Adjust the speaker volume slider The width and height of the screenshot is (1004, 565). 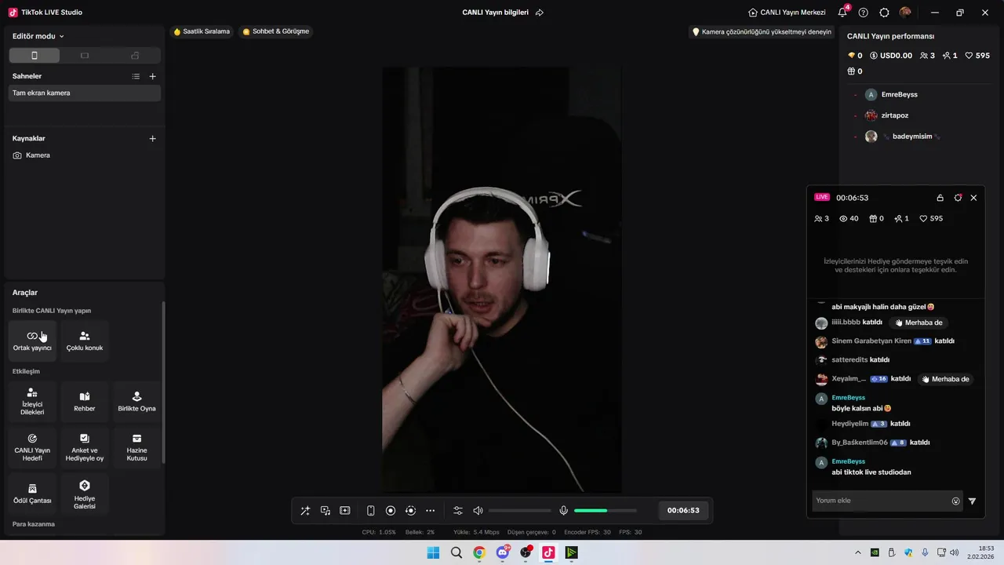(x=519, y=511)
